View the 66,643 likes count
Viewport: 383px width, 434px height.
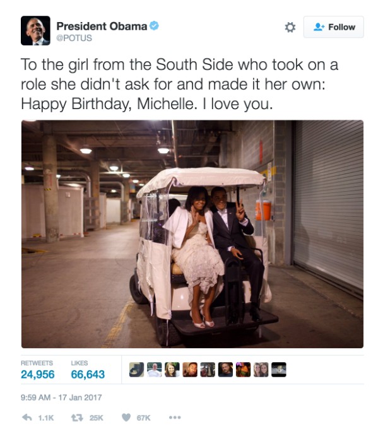click(88, 374)
